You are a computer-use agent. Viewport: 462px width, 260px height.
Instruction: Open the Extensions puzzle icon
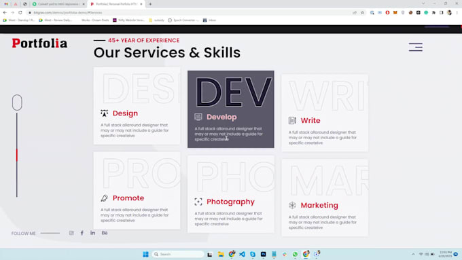tap(433, 13)
